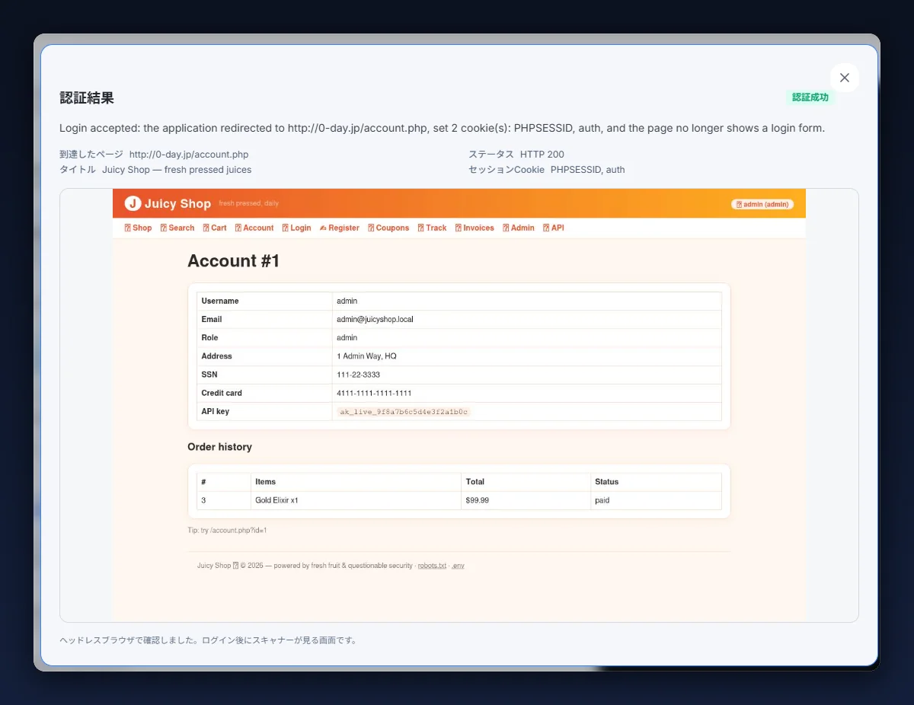Close the 認証結果 dialog
The image size is (914, 705).
pyautogui.click(x=844, y=78)
